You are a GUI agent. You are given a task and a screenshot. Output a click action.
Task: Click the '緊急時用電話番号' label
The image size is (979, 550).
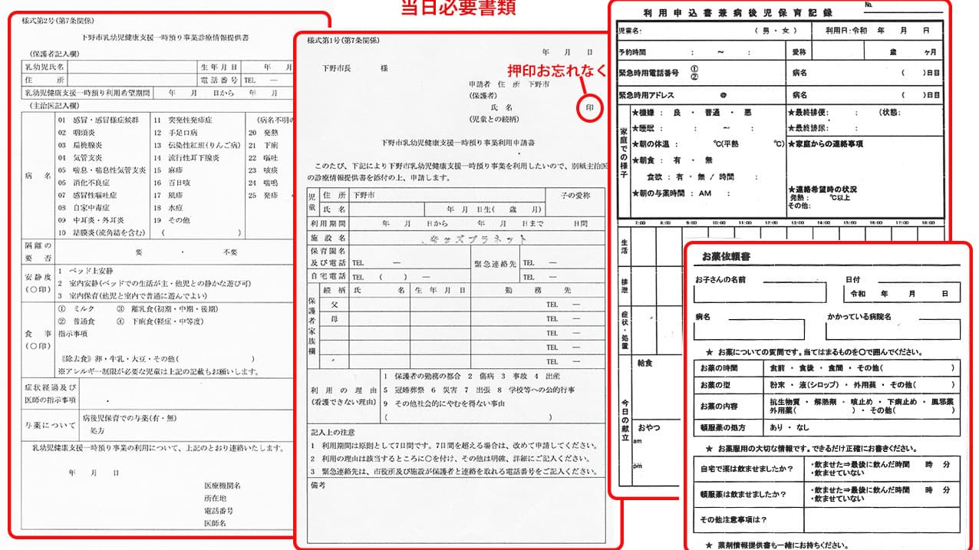pos(648,73)
